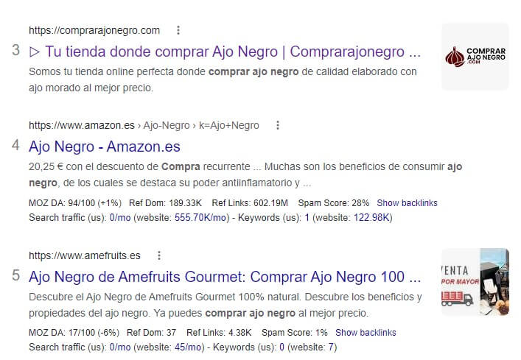Screen dimensions: 521x360
Task: Click the 'Ref Dom: 37' metric
Action: [x=151, y=333]
